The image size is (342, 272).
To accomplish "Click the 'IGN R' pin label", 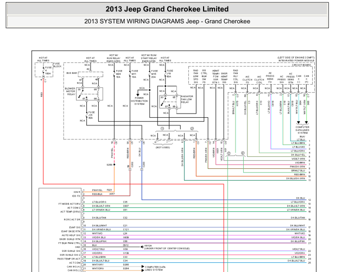I will [x=77, y=192].
